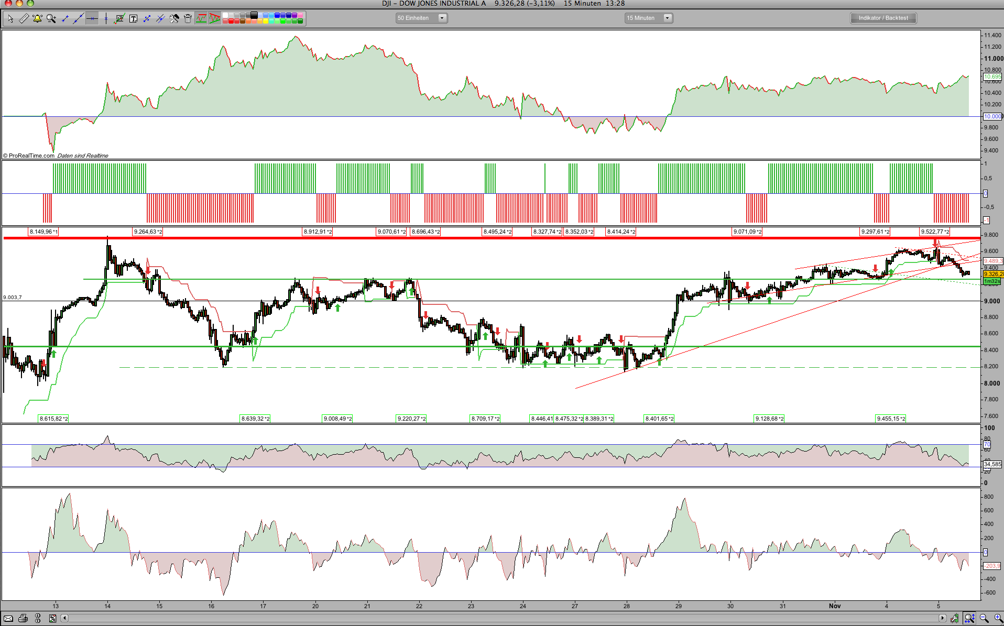Click the trash can delete tool
This screenshot has height=626, width=1004.
pyautogui.click(x=188, y=19)
